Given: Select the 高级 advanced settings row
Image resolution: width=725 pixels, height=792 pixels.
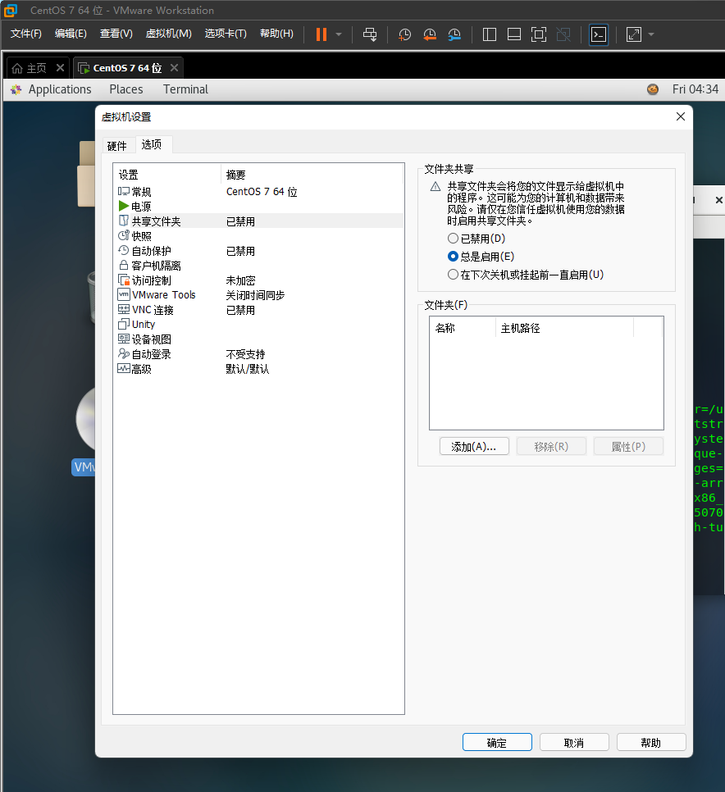Looking at the screenshot, I should tap(258, 369).
